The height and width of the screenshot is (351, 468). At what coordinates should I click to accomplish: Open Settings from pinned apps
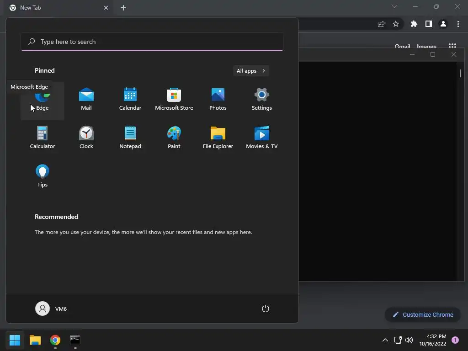click(262, 99)
